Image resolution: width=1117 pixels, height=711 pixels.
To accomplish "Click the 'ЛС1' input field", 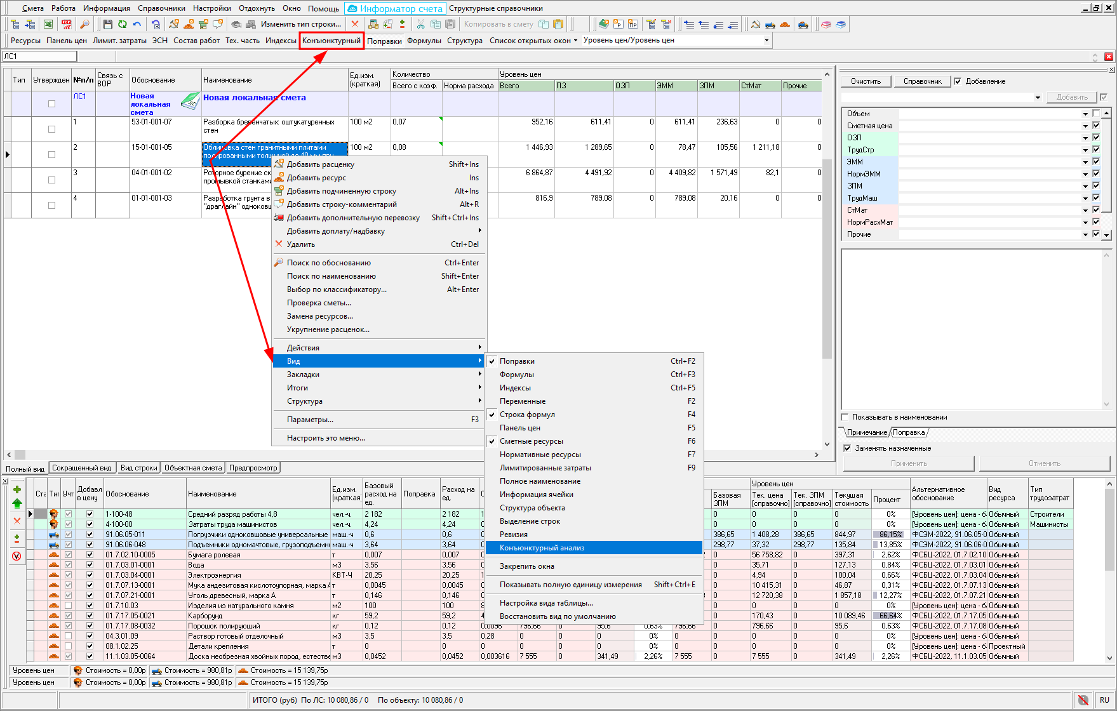I will 39,56.
